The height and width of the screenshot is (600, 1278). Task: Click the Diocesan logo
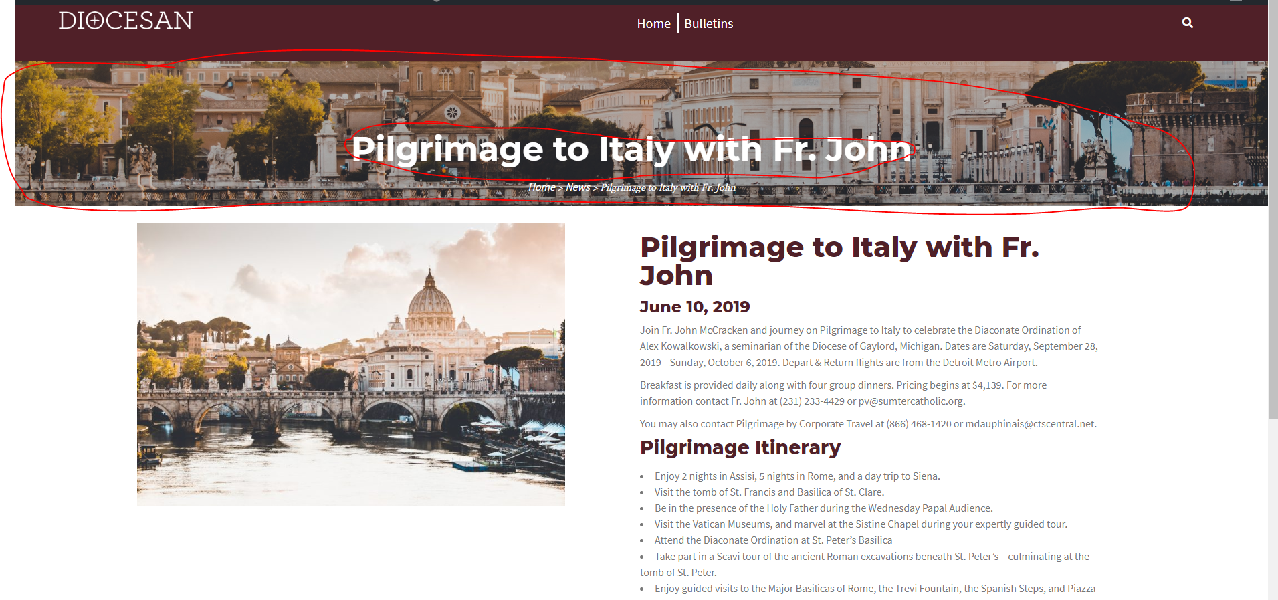coord(125,21)
